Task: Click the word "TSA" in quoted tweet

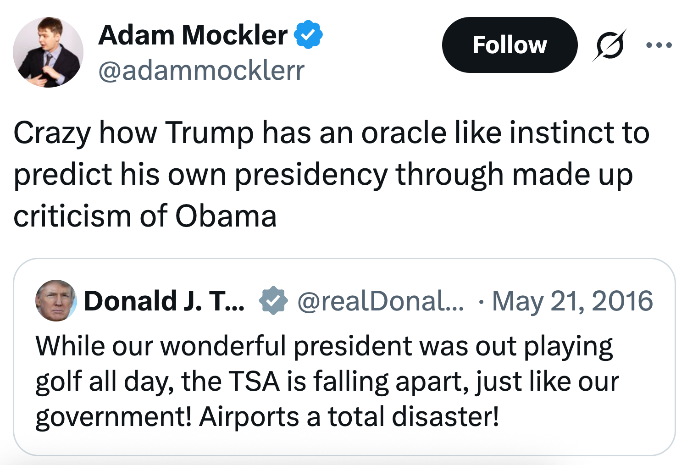Action: 254,381
